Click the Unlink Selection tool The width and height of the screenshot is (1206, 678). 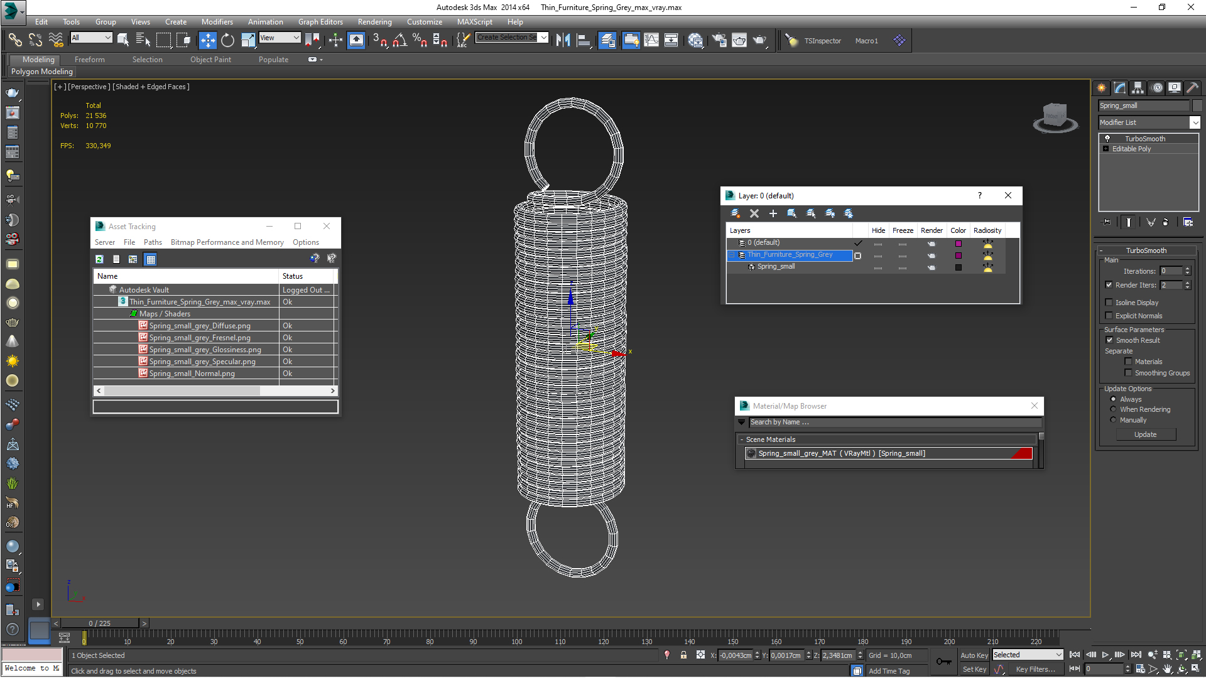point(35,40)
